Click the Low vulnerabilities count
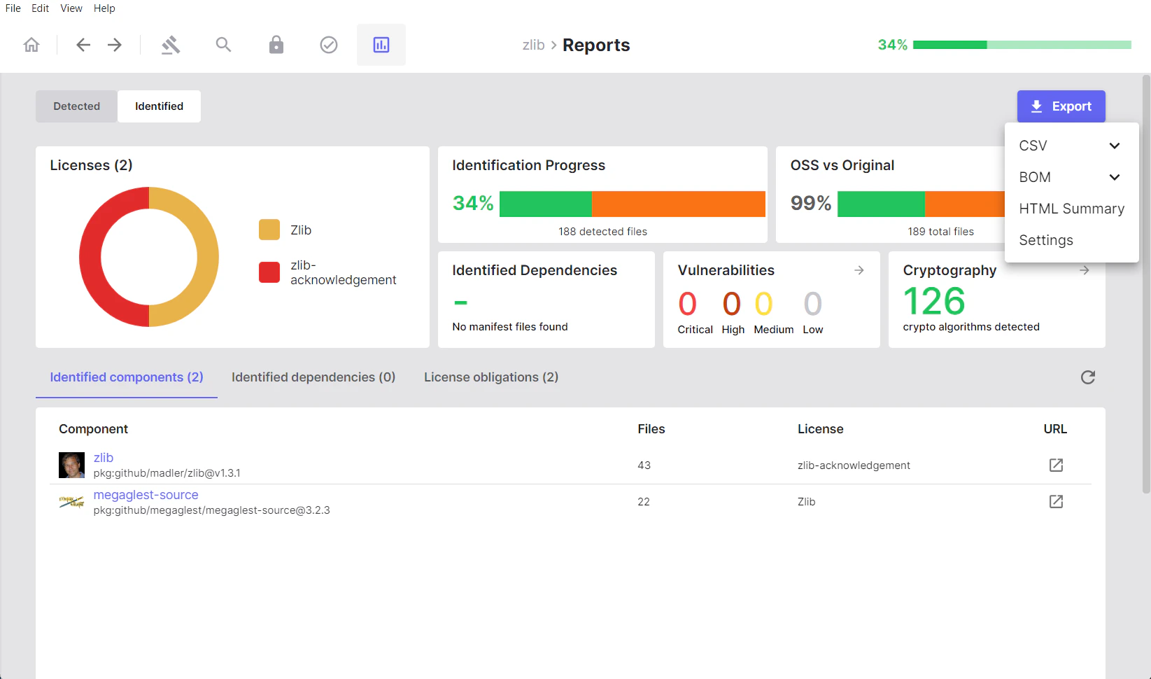1151x679 pixels. point(812,304)
